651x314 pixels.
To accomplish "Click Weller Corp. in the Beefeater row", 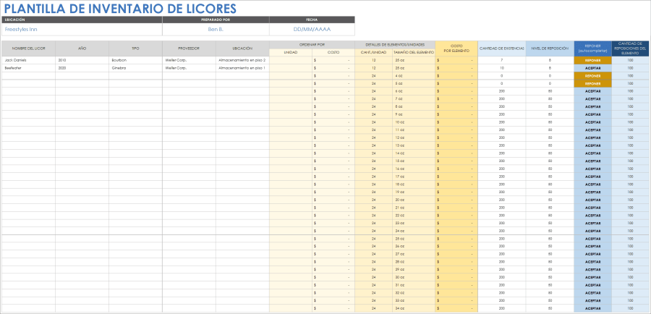I will [189, 68].
